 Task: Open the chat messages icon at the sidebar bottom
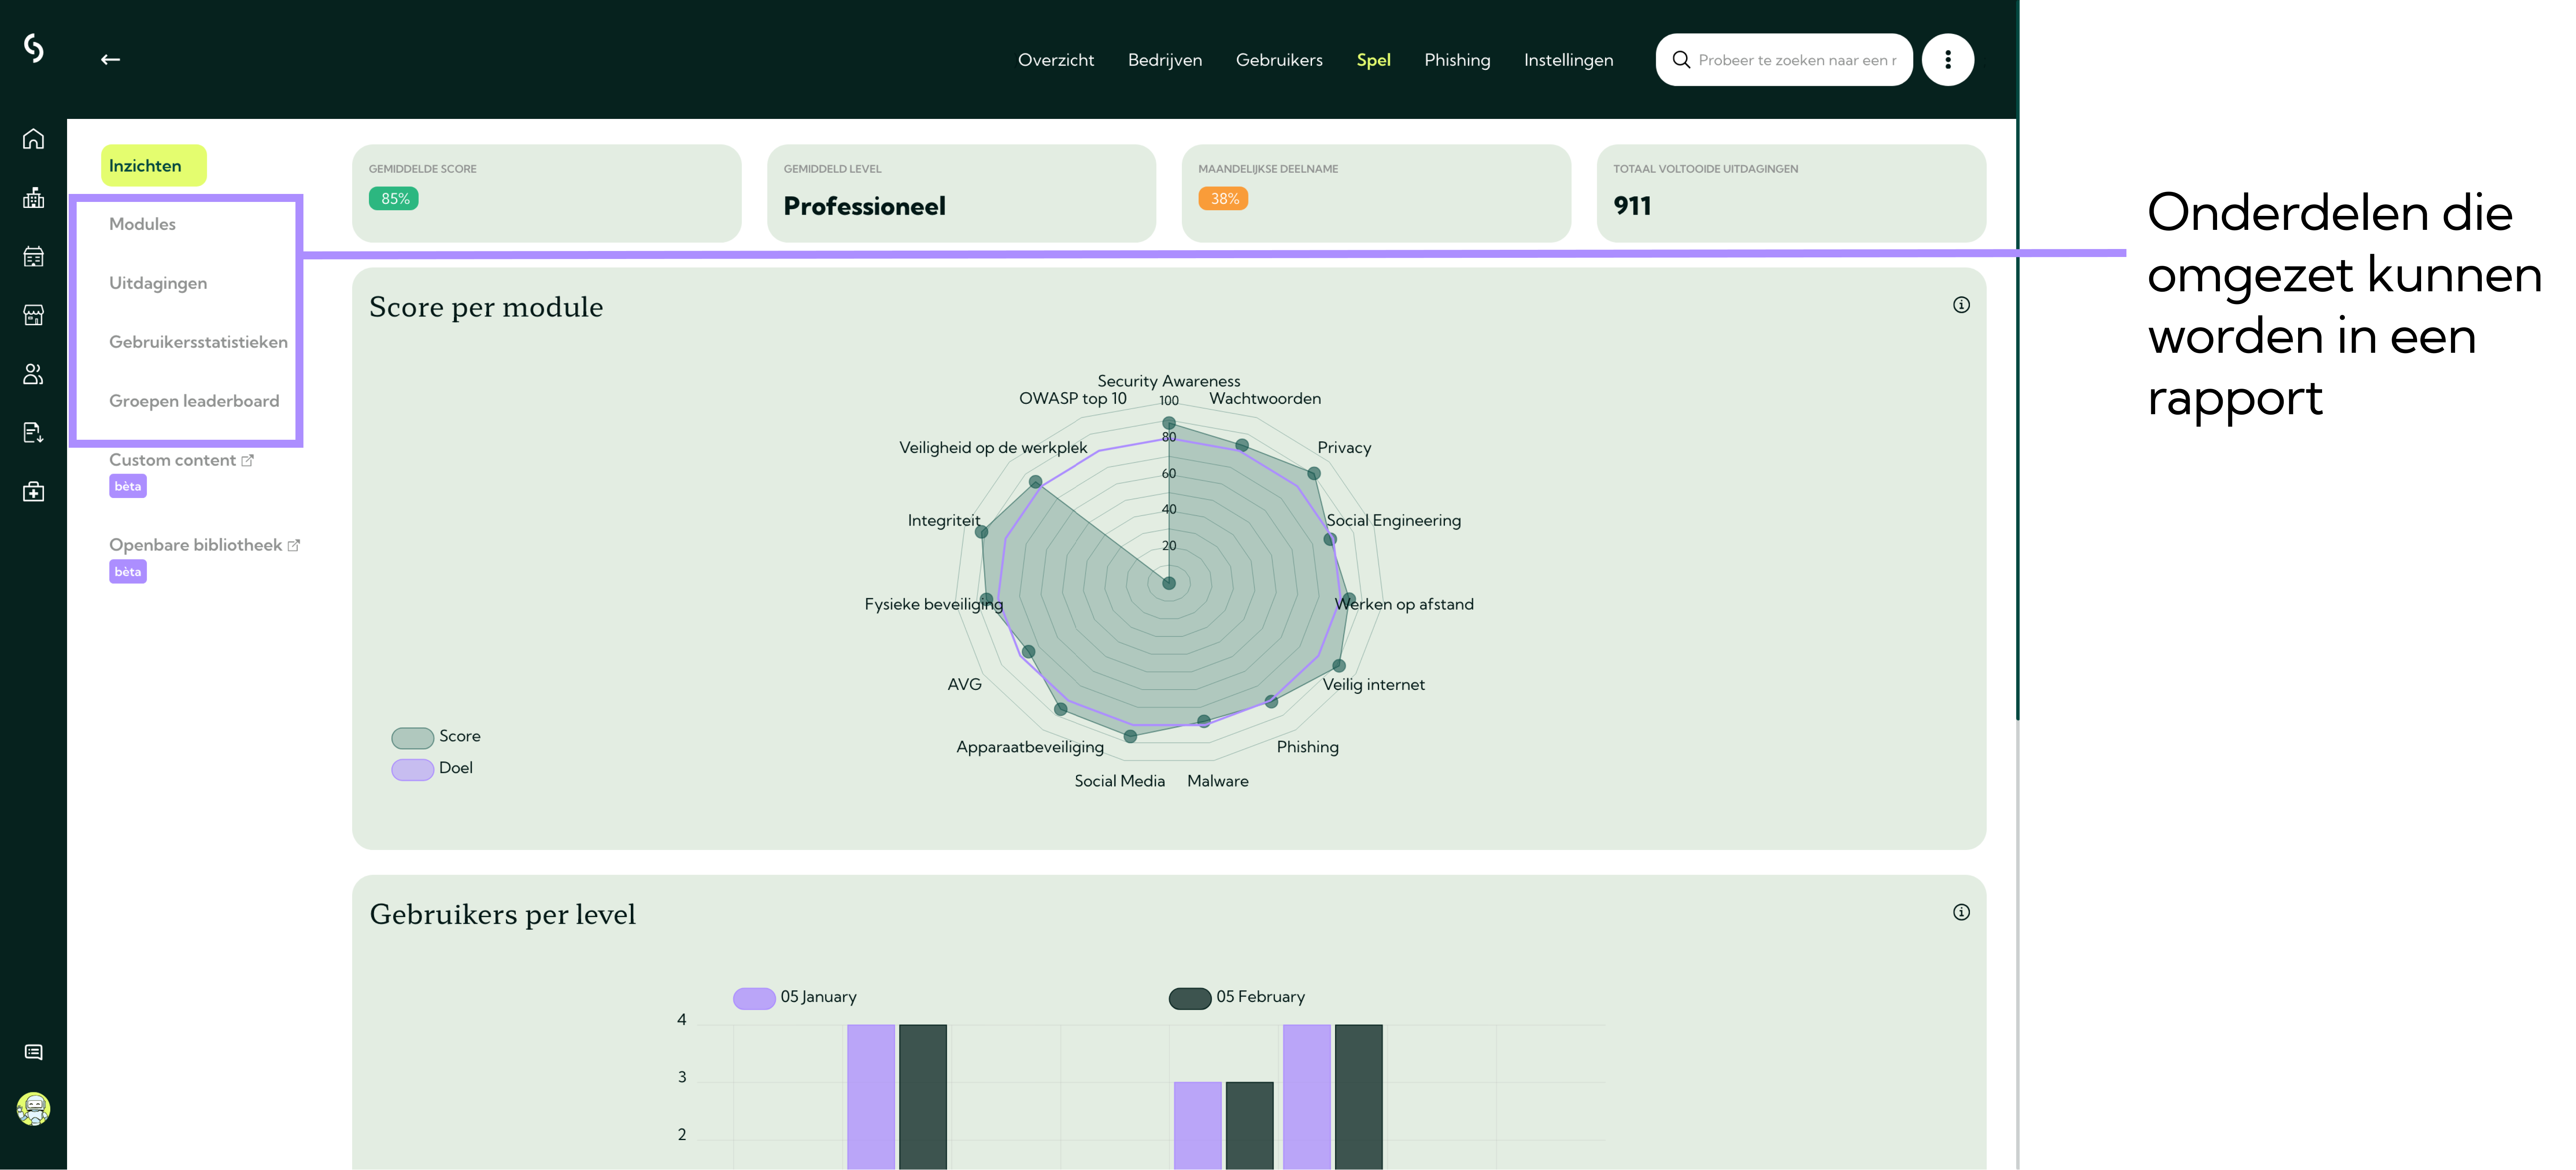pos(33,1052)
